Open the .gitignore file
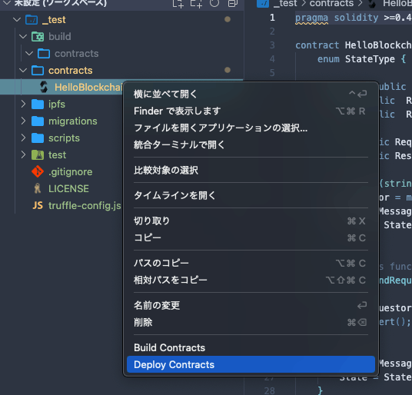 pyautogui.click(x=71, y=172)
